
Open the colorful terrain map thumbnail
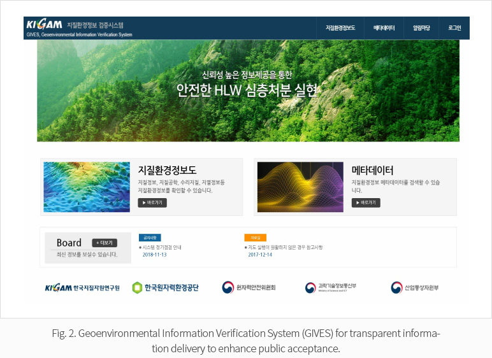tap(87, 187)
